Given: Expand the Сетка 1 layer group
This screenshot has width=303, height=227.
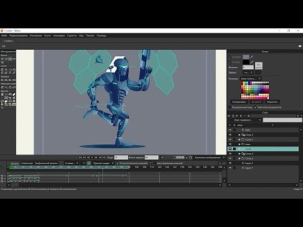Looking at the screenshot, I should coord(239,139).
